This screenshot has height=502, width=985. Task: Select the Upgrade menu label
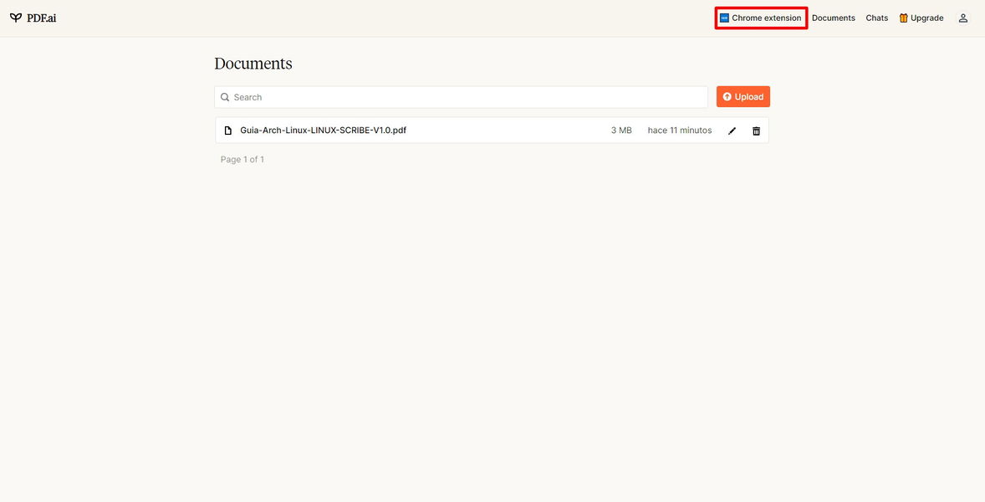tap(927, 18)
